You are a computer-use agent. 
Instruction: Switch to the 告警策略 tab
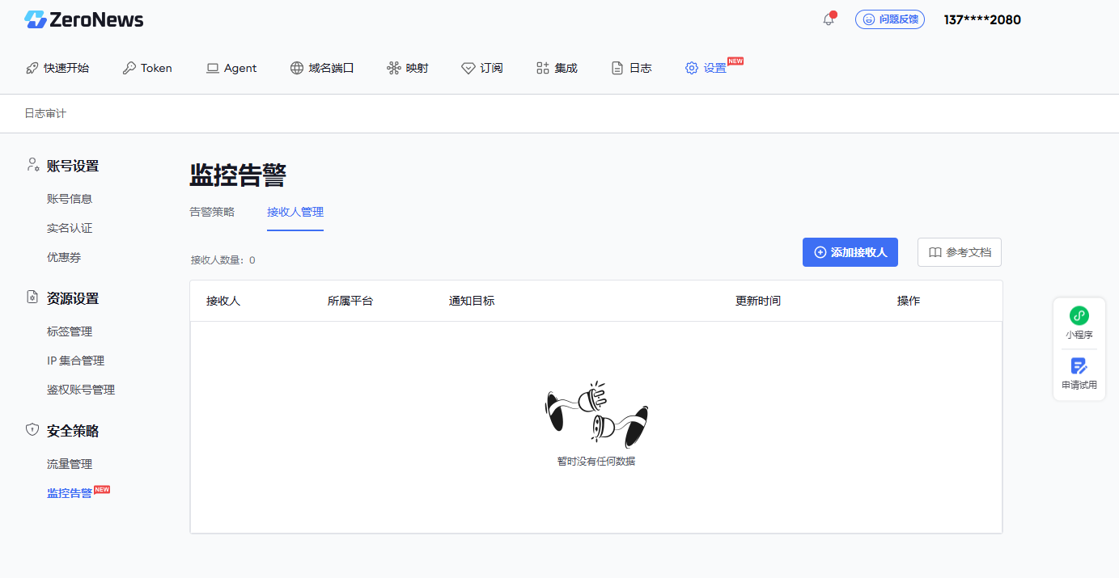(x=212, y=212)
